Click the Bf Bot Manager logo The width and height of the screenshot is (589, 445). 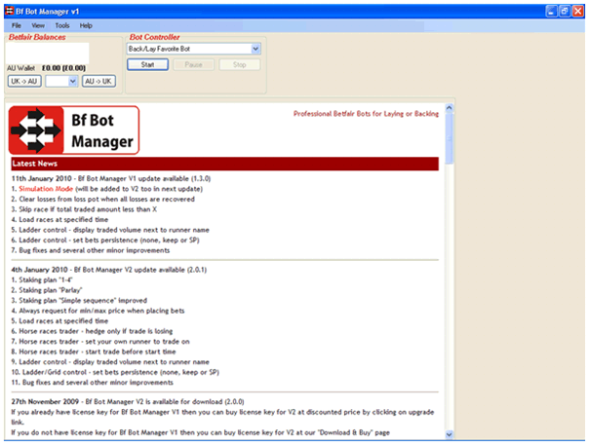coord(74,130)
